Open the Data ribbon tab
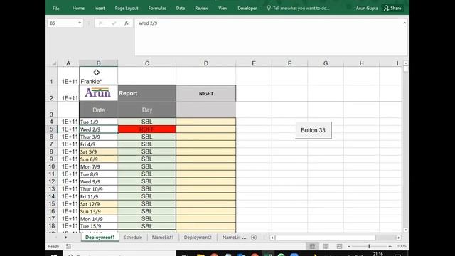Viewport: 455px width, 256px height. point(181,8)
